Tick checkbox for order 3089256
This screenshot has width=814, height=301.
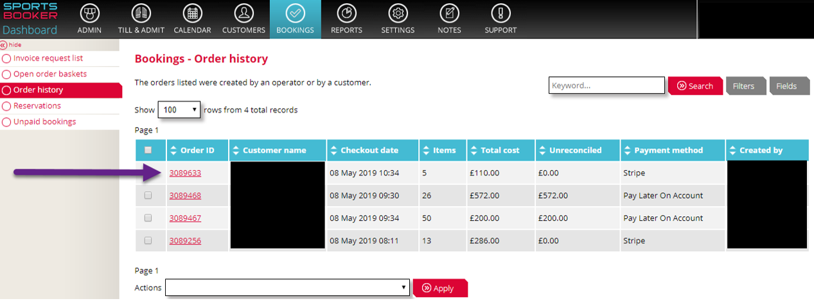click(x=148, y=241)
